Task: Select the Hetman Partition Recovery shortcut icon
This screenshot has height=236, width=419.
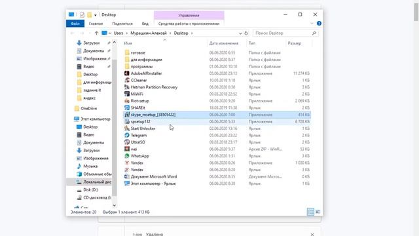Action: pos(127,87)
